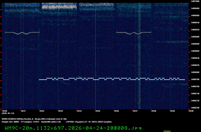Select the 14096980 frequency label

pos(195,8)
